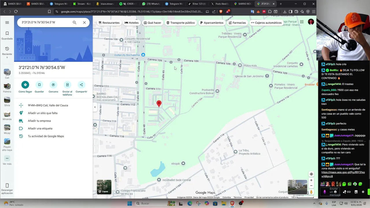
Task: Click the red location pin on the map
Action: click(x=159, y=104)
